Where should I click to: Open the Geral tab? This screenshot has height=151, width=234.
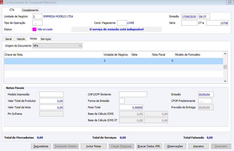point(8,39)
